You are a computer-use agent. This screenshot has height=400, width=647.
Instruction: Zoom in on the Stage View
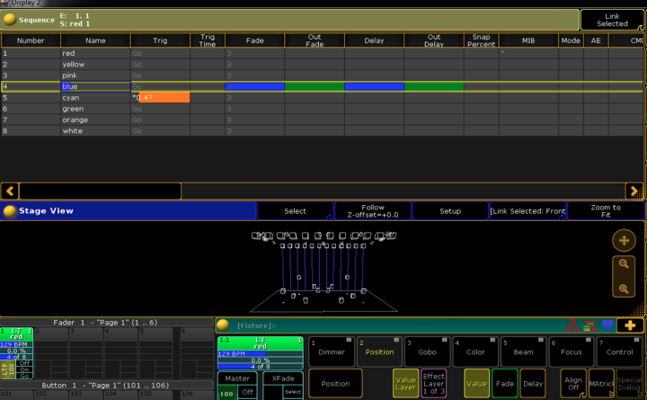pos(624,289)
